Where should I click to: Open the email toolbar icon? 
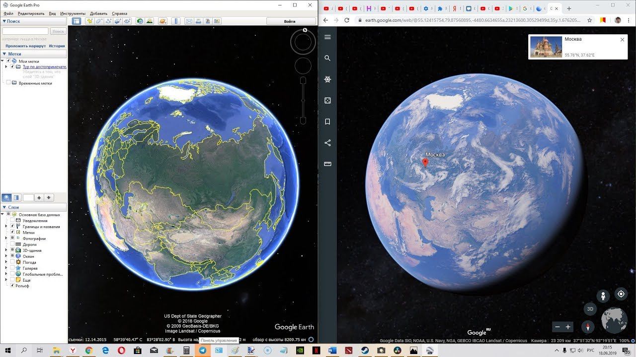(x=189, y=21)
